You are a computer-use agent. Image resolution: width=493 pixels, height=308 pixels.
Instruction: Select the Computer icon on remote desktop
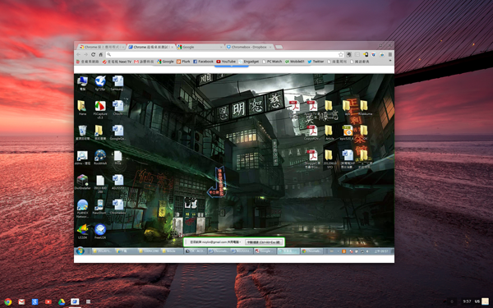[82, 83]
